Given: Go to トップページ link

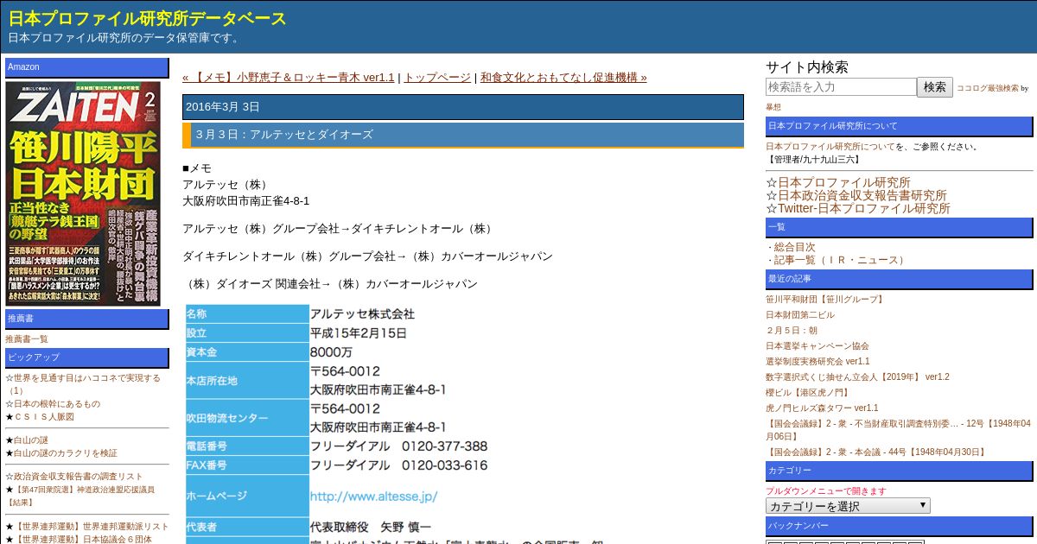Looking at the screenshot, I should [437, 77].
